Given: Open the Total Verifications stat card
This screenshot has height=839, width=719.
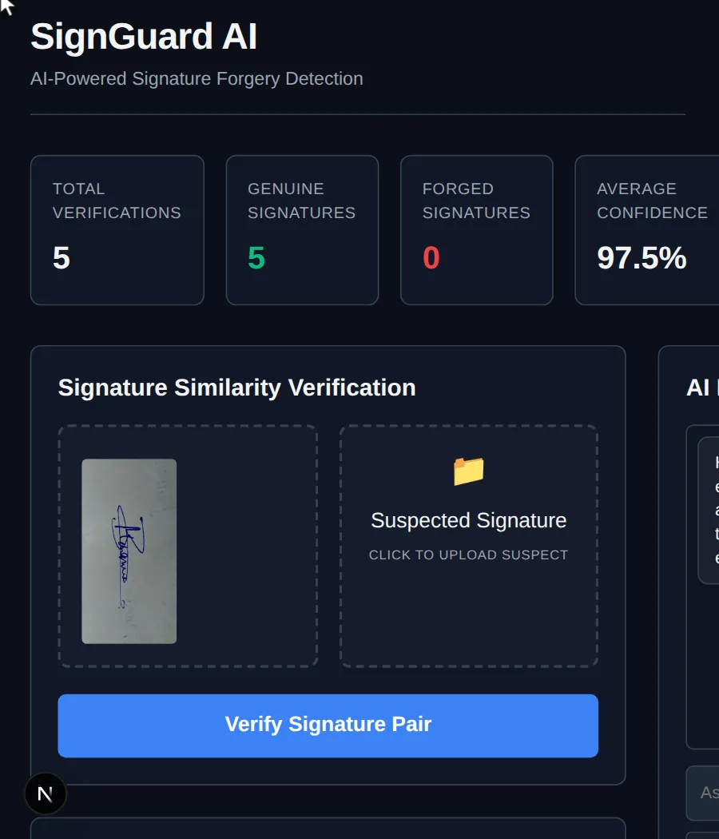Looking at the screenshot, I should (117, 230).
